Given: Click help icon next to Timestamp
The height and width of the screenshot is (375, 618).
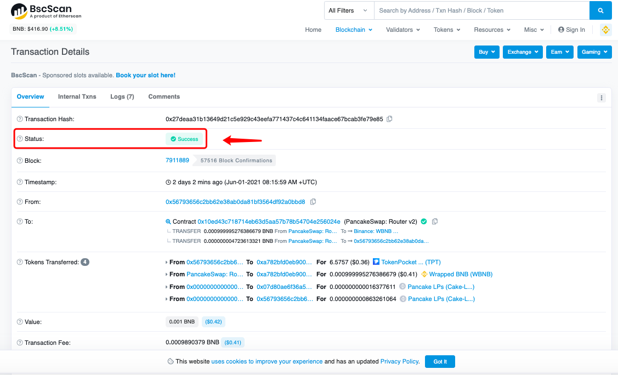Looking at the screenshot, I should [x=20, y=182].
